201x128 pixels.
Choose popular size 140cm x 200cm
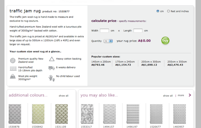[101, 63]
